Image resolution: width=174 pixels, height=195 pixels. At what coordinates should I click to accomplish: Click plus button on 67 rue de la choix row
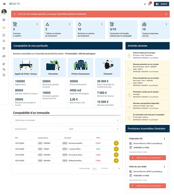116,155
